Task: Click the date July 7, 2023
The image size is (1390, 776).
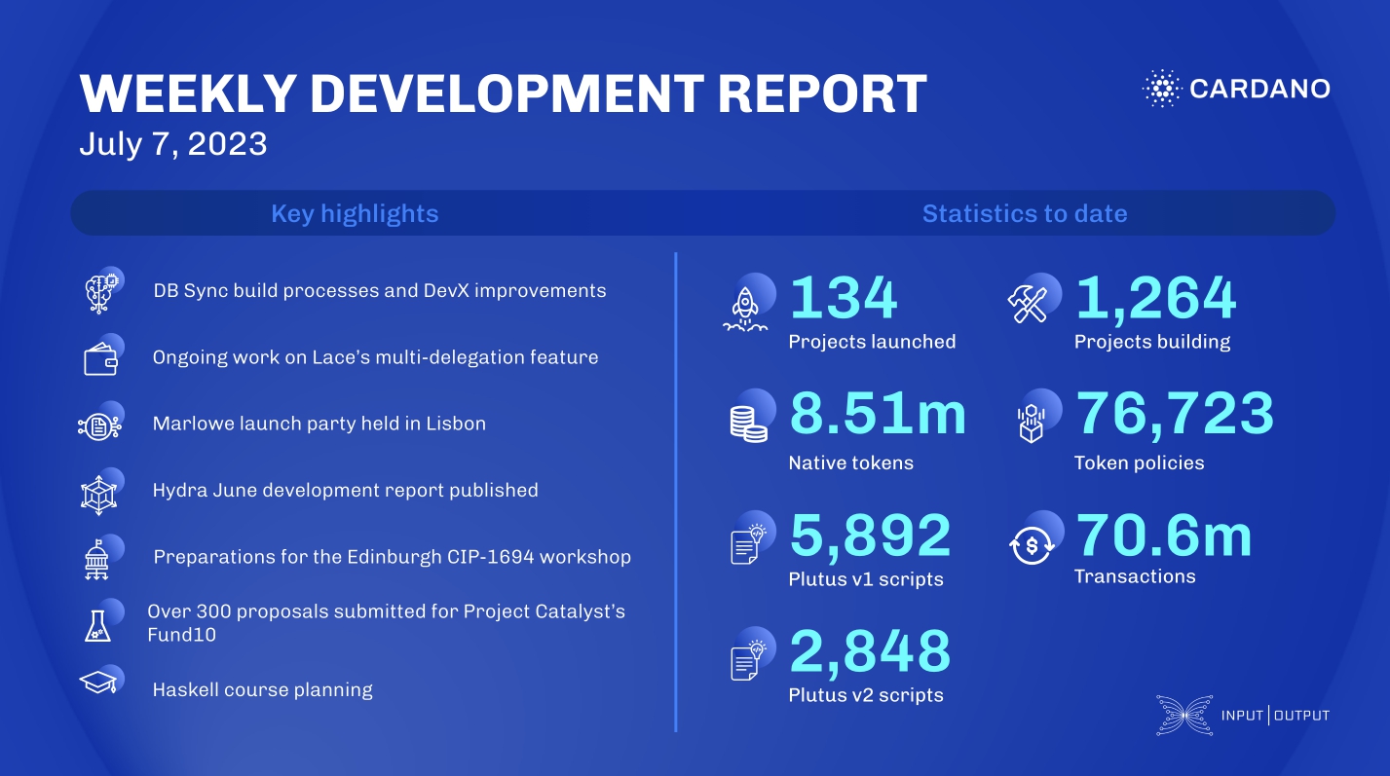Action: (x=173, y=144)
